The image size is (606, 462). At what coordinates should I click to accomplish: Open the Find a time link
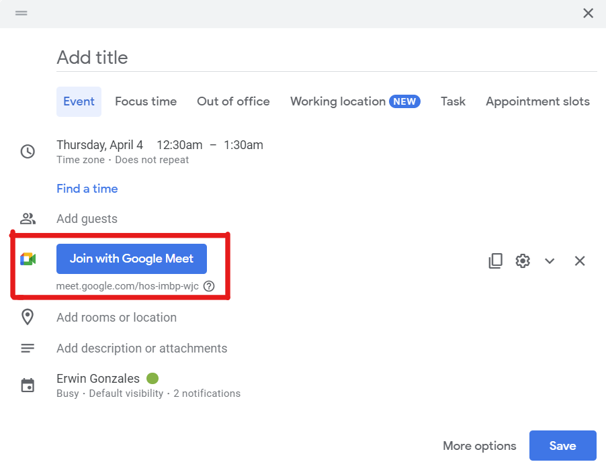click(x=87, y=189)
